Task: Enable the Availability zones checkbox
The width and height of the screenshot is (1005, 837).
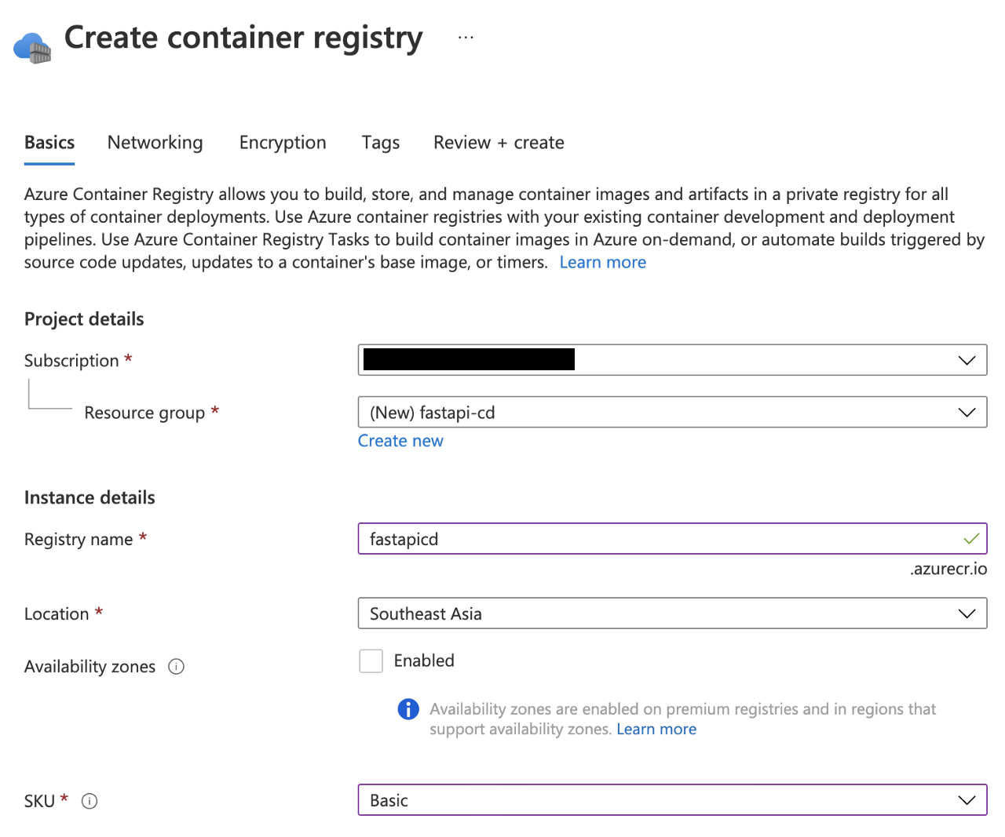Action: coord(371,661)
